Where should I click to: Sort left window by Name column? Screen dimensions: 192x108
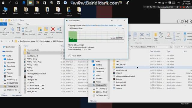pos(26,46)
